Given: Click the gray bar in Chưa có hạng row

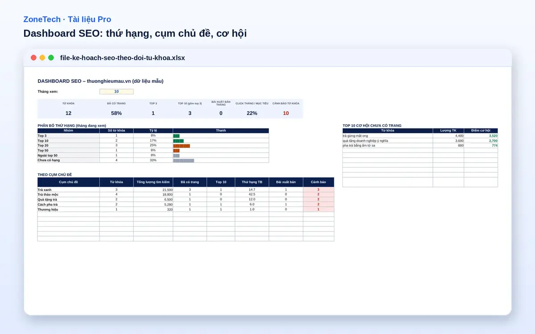Looking at the screenshot, I should [184, 160].
